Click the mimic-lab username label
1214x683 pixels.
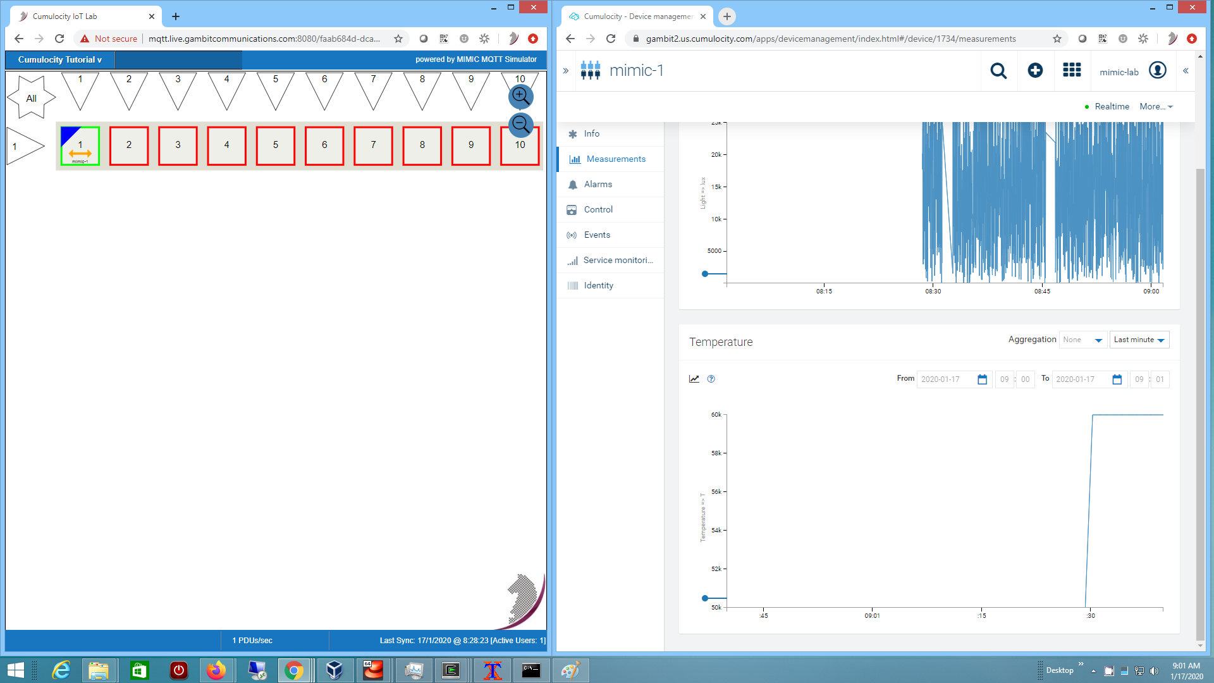coord(1119,72)
